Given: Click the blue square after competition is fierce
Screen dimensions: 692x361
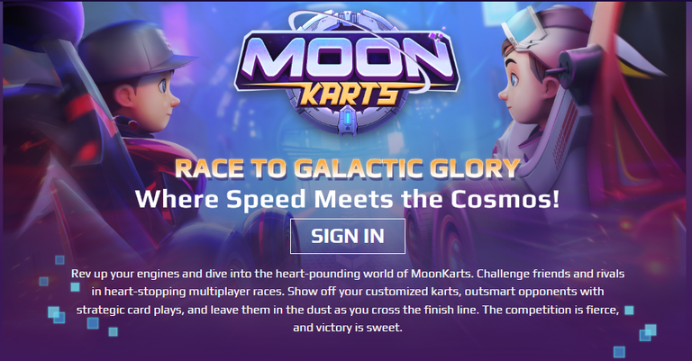Looking at the screenshot, I should [x=629, y=311].
